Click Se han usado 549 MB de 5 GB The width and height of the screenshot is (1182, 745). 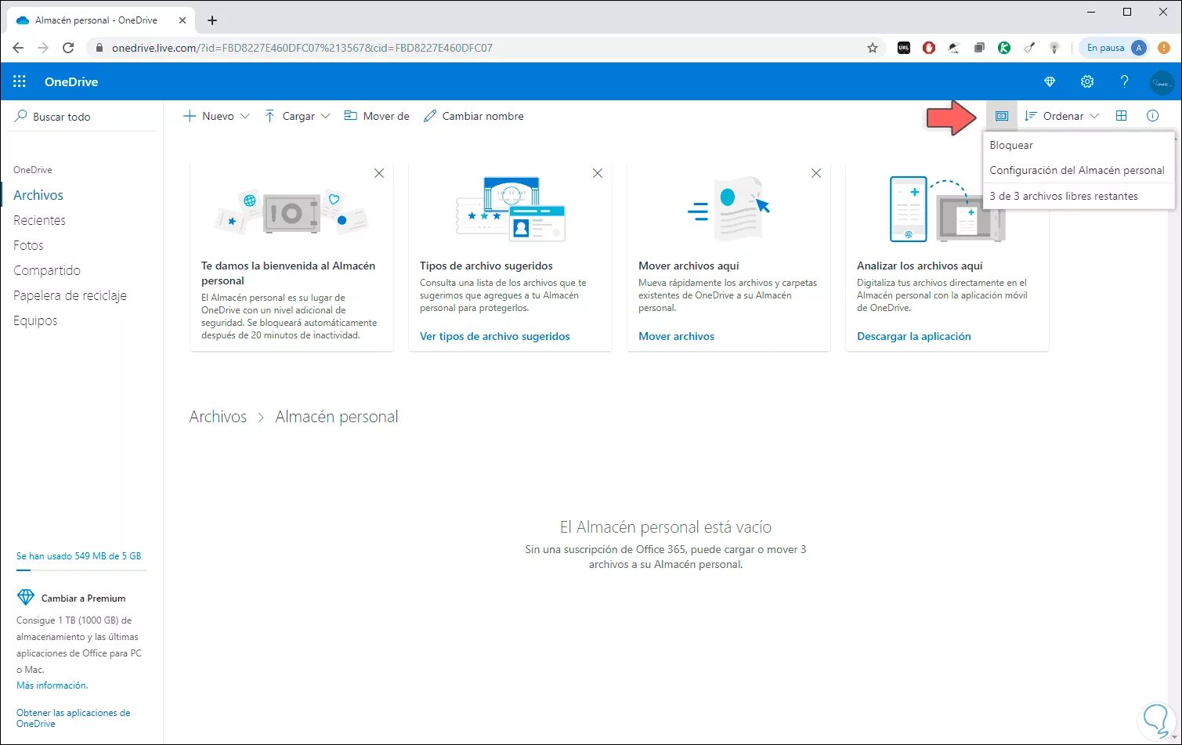(79, 556)
